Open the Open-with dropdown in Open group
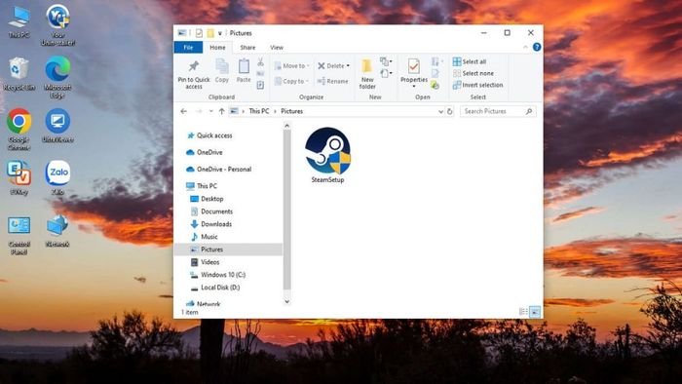This screenshot has height=384, width=682. point(436,61)
